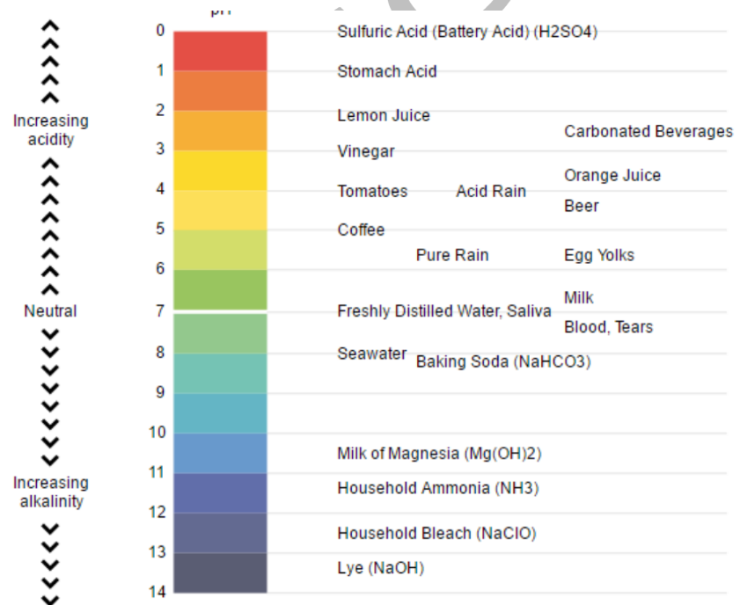Select the Egg Yolks label
The height and width of the screenshot is (605, 740).
[x=598, y=255]
